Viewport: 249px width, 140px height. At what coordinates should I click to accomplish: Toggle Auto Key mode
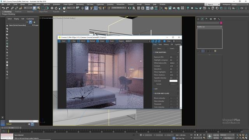(216, 135)
